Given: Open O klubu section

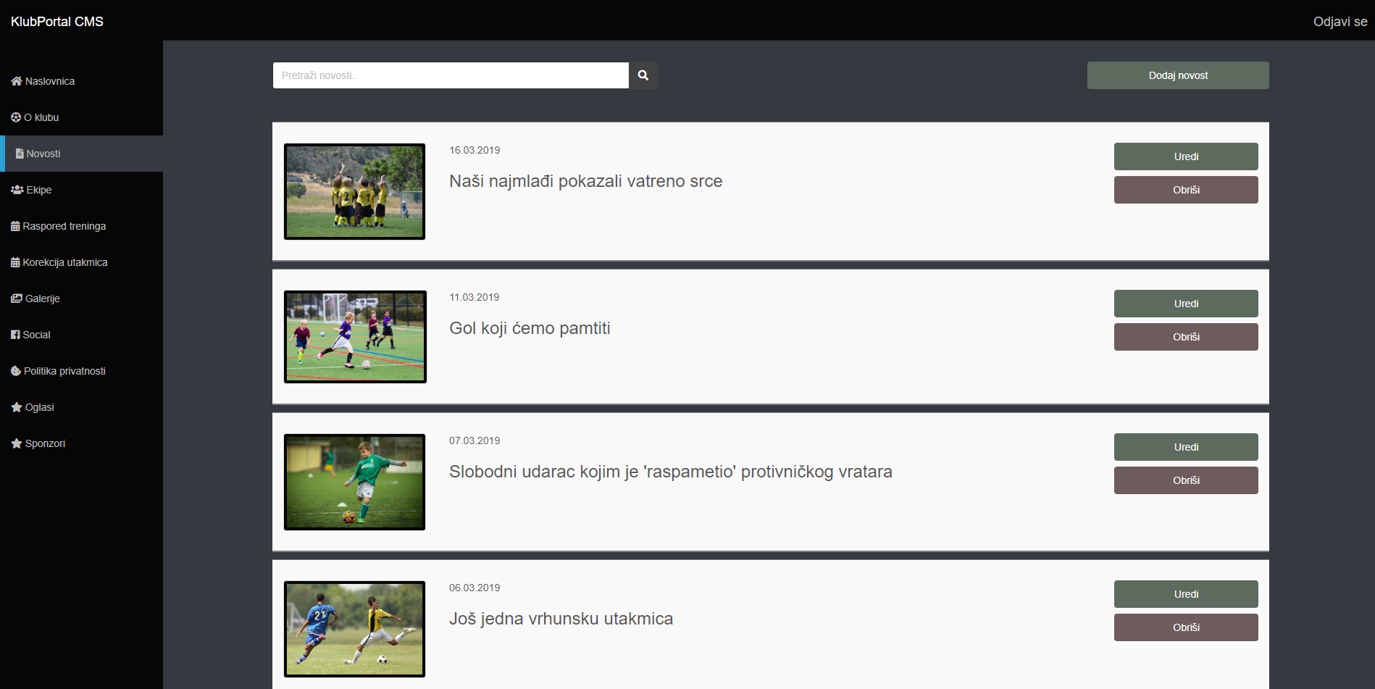Looking at the screenshot, I should 81,117.
